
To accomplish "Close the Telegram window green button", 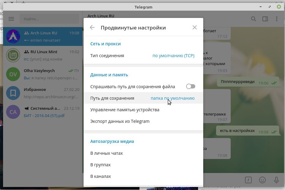I will coord(279,7).
